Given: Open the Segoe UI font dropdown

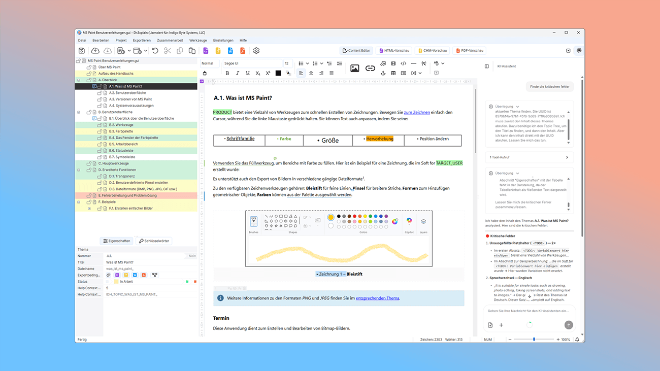Looking at the screenshot, I should [x=252, y=63].
